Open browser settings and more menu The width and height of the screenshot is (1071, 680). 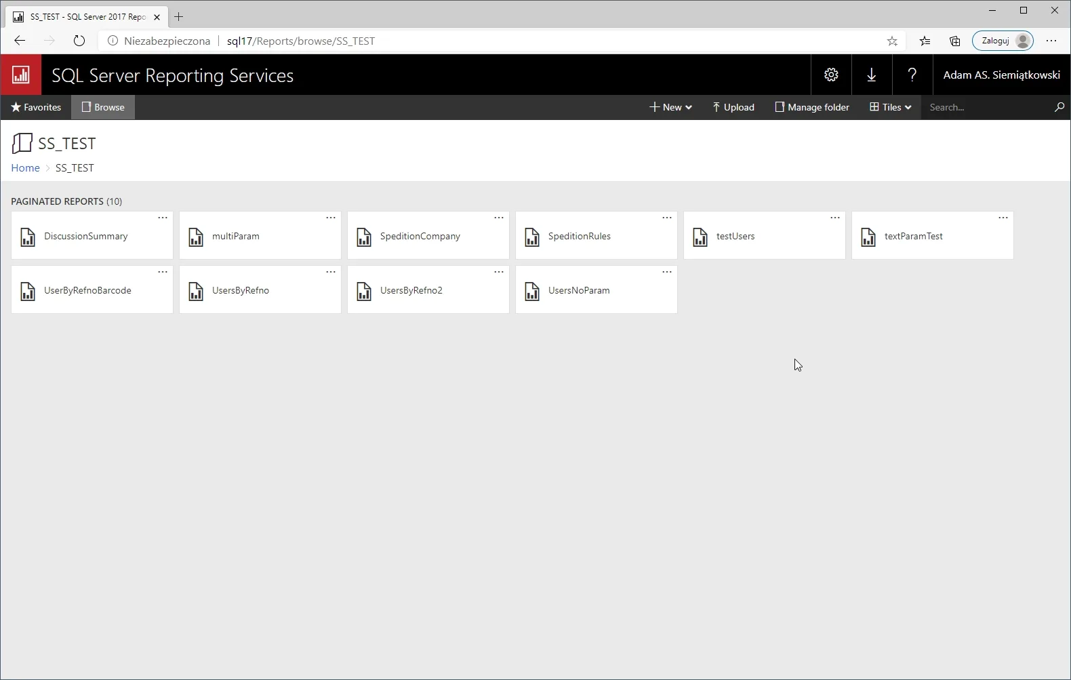1051,41
